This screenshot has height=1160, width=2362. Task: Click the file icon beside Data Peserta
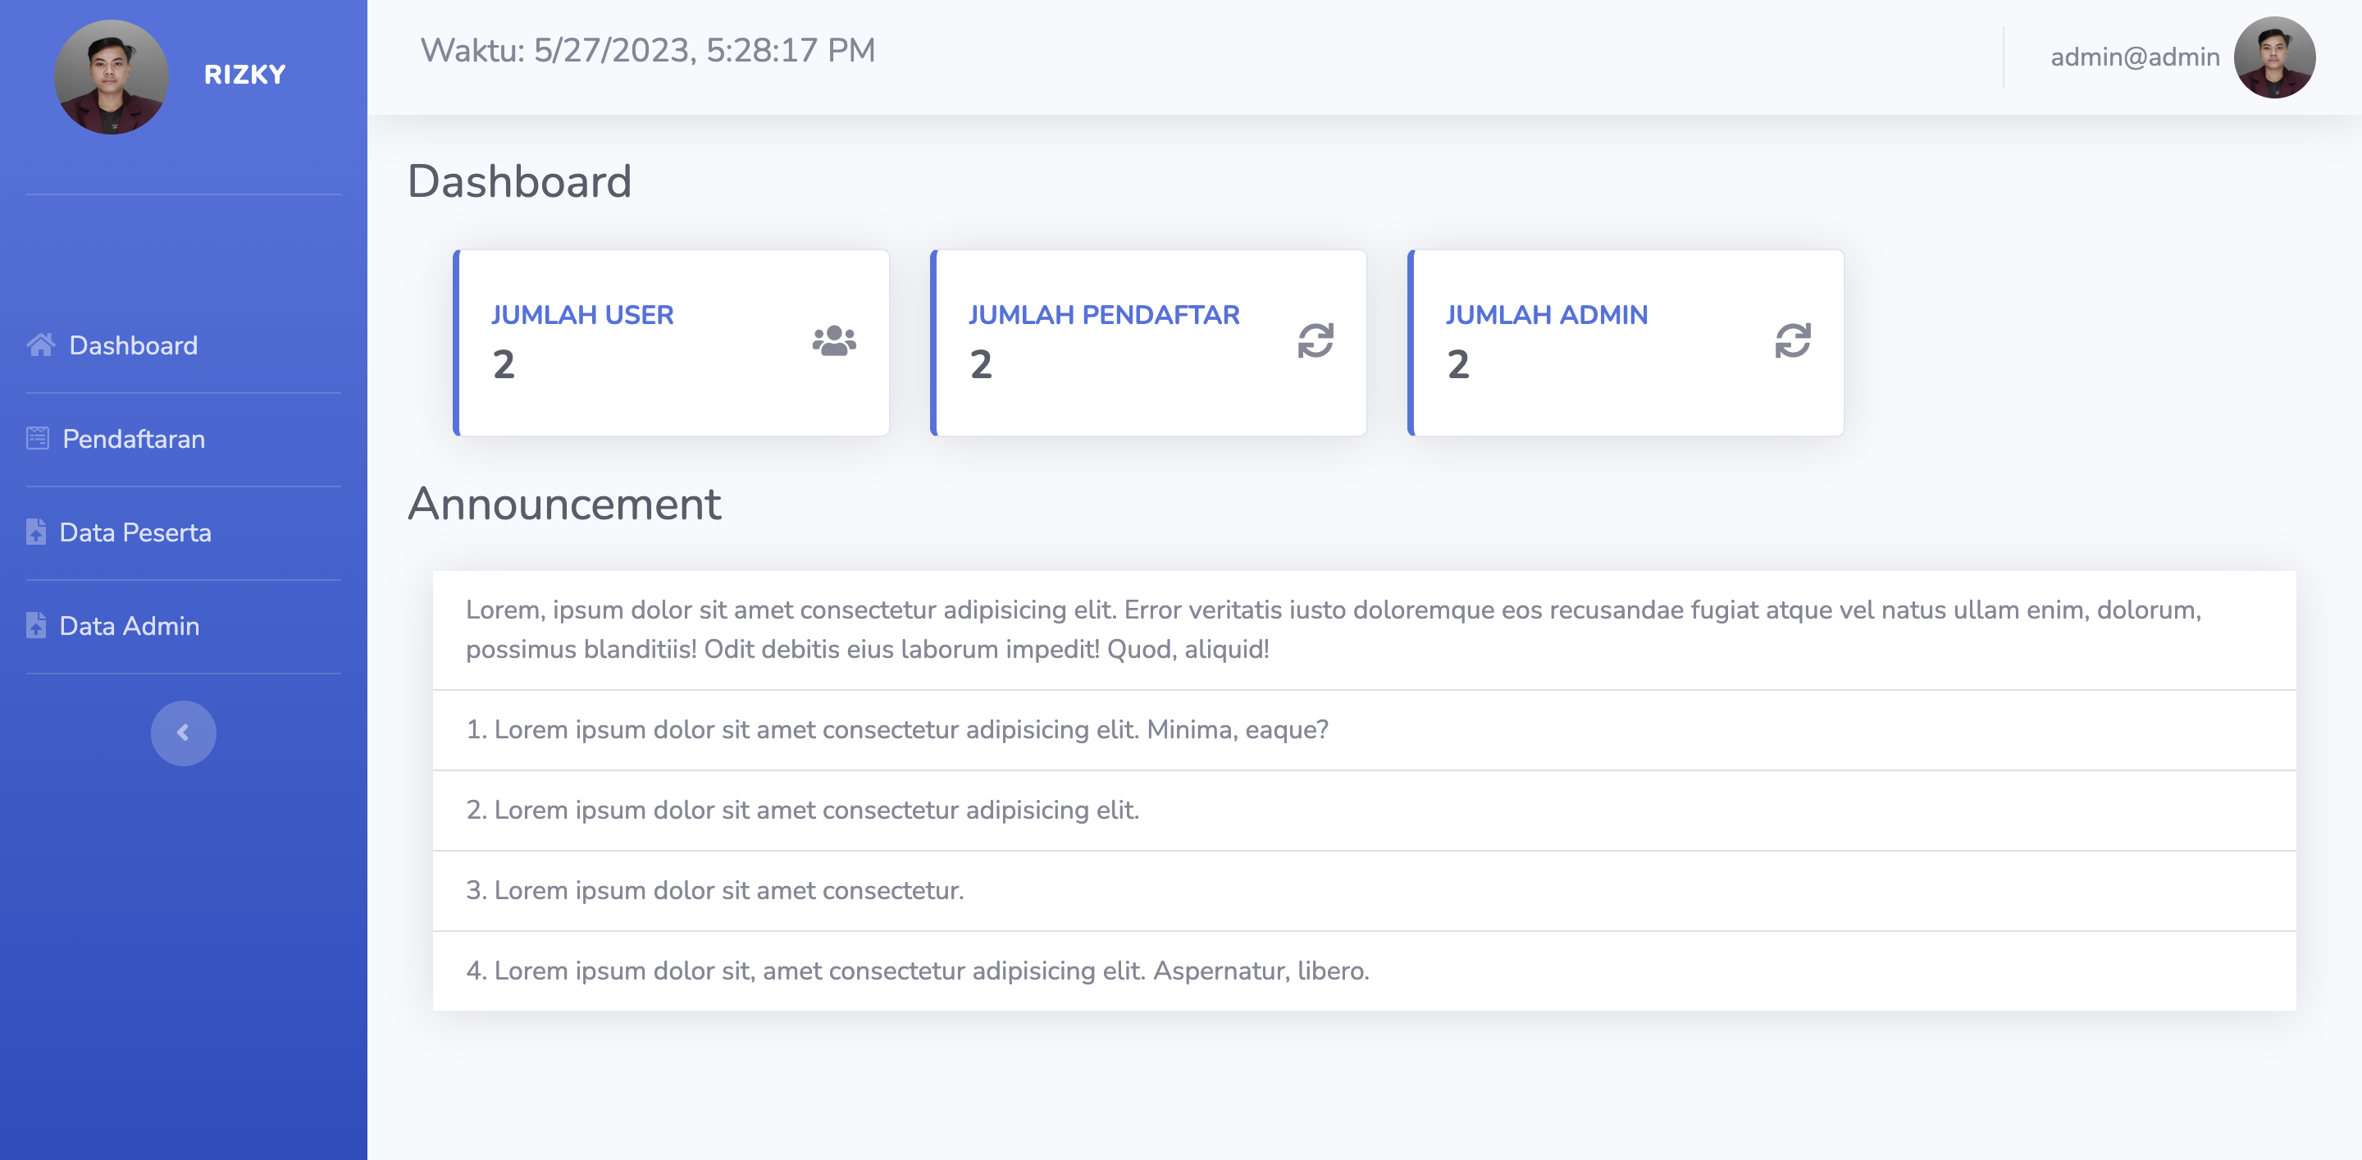[x=36, y=532]
